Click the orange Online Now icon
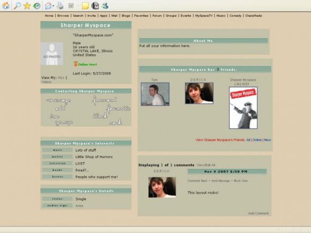The image size is (311, 233). point(76,64)
